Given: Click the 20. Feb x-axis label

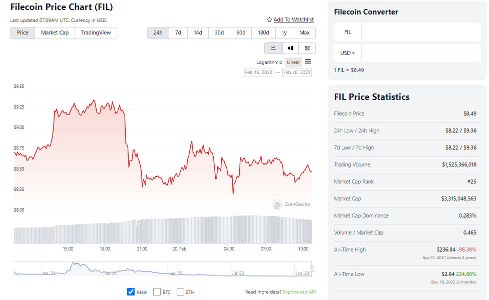Looking at the screenshot, I should coord(179,249).
